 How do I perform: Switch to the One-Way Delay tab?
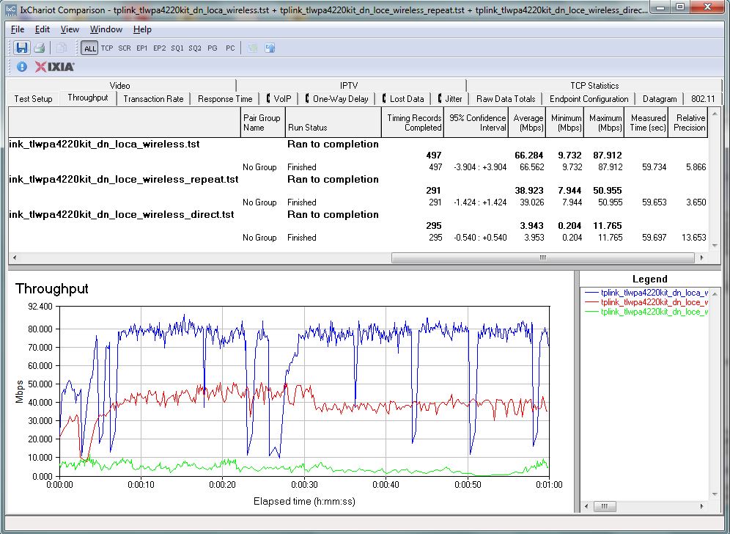(x=336, y=99)
